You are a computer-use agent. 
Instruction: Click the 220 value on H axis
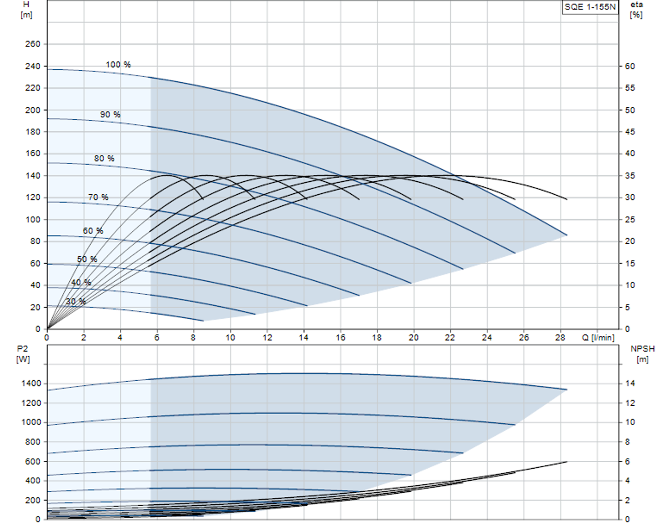coord(32,88)
